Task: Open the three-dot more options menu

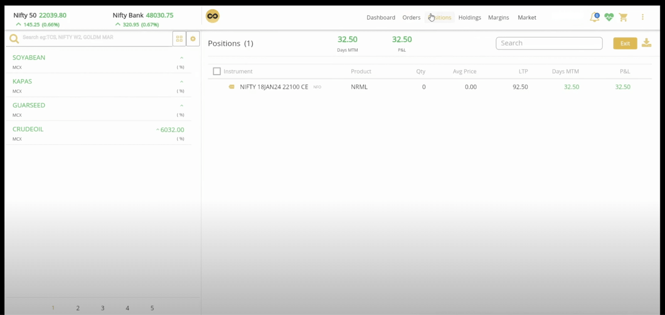Action: (x=643, y=17)
